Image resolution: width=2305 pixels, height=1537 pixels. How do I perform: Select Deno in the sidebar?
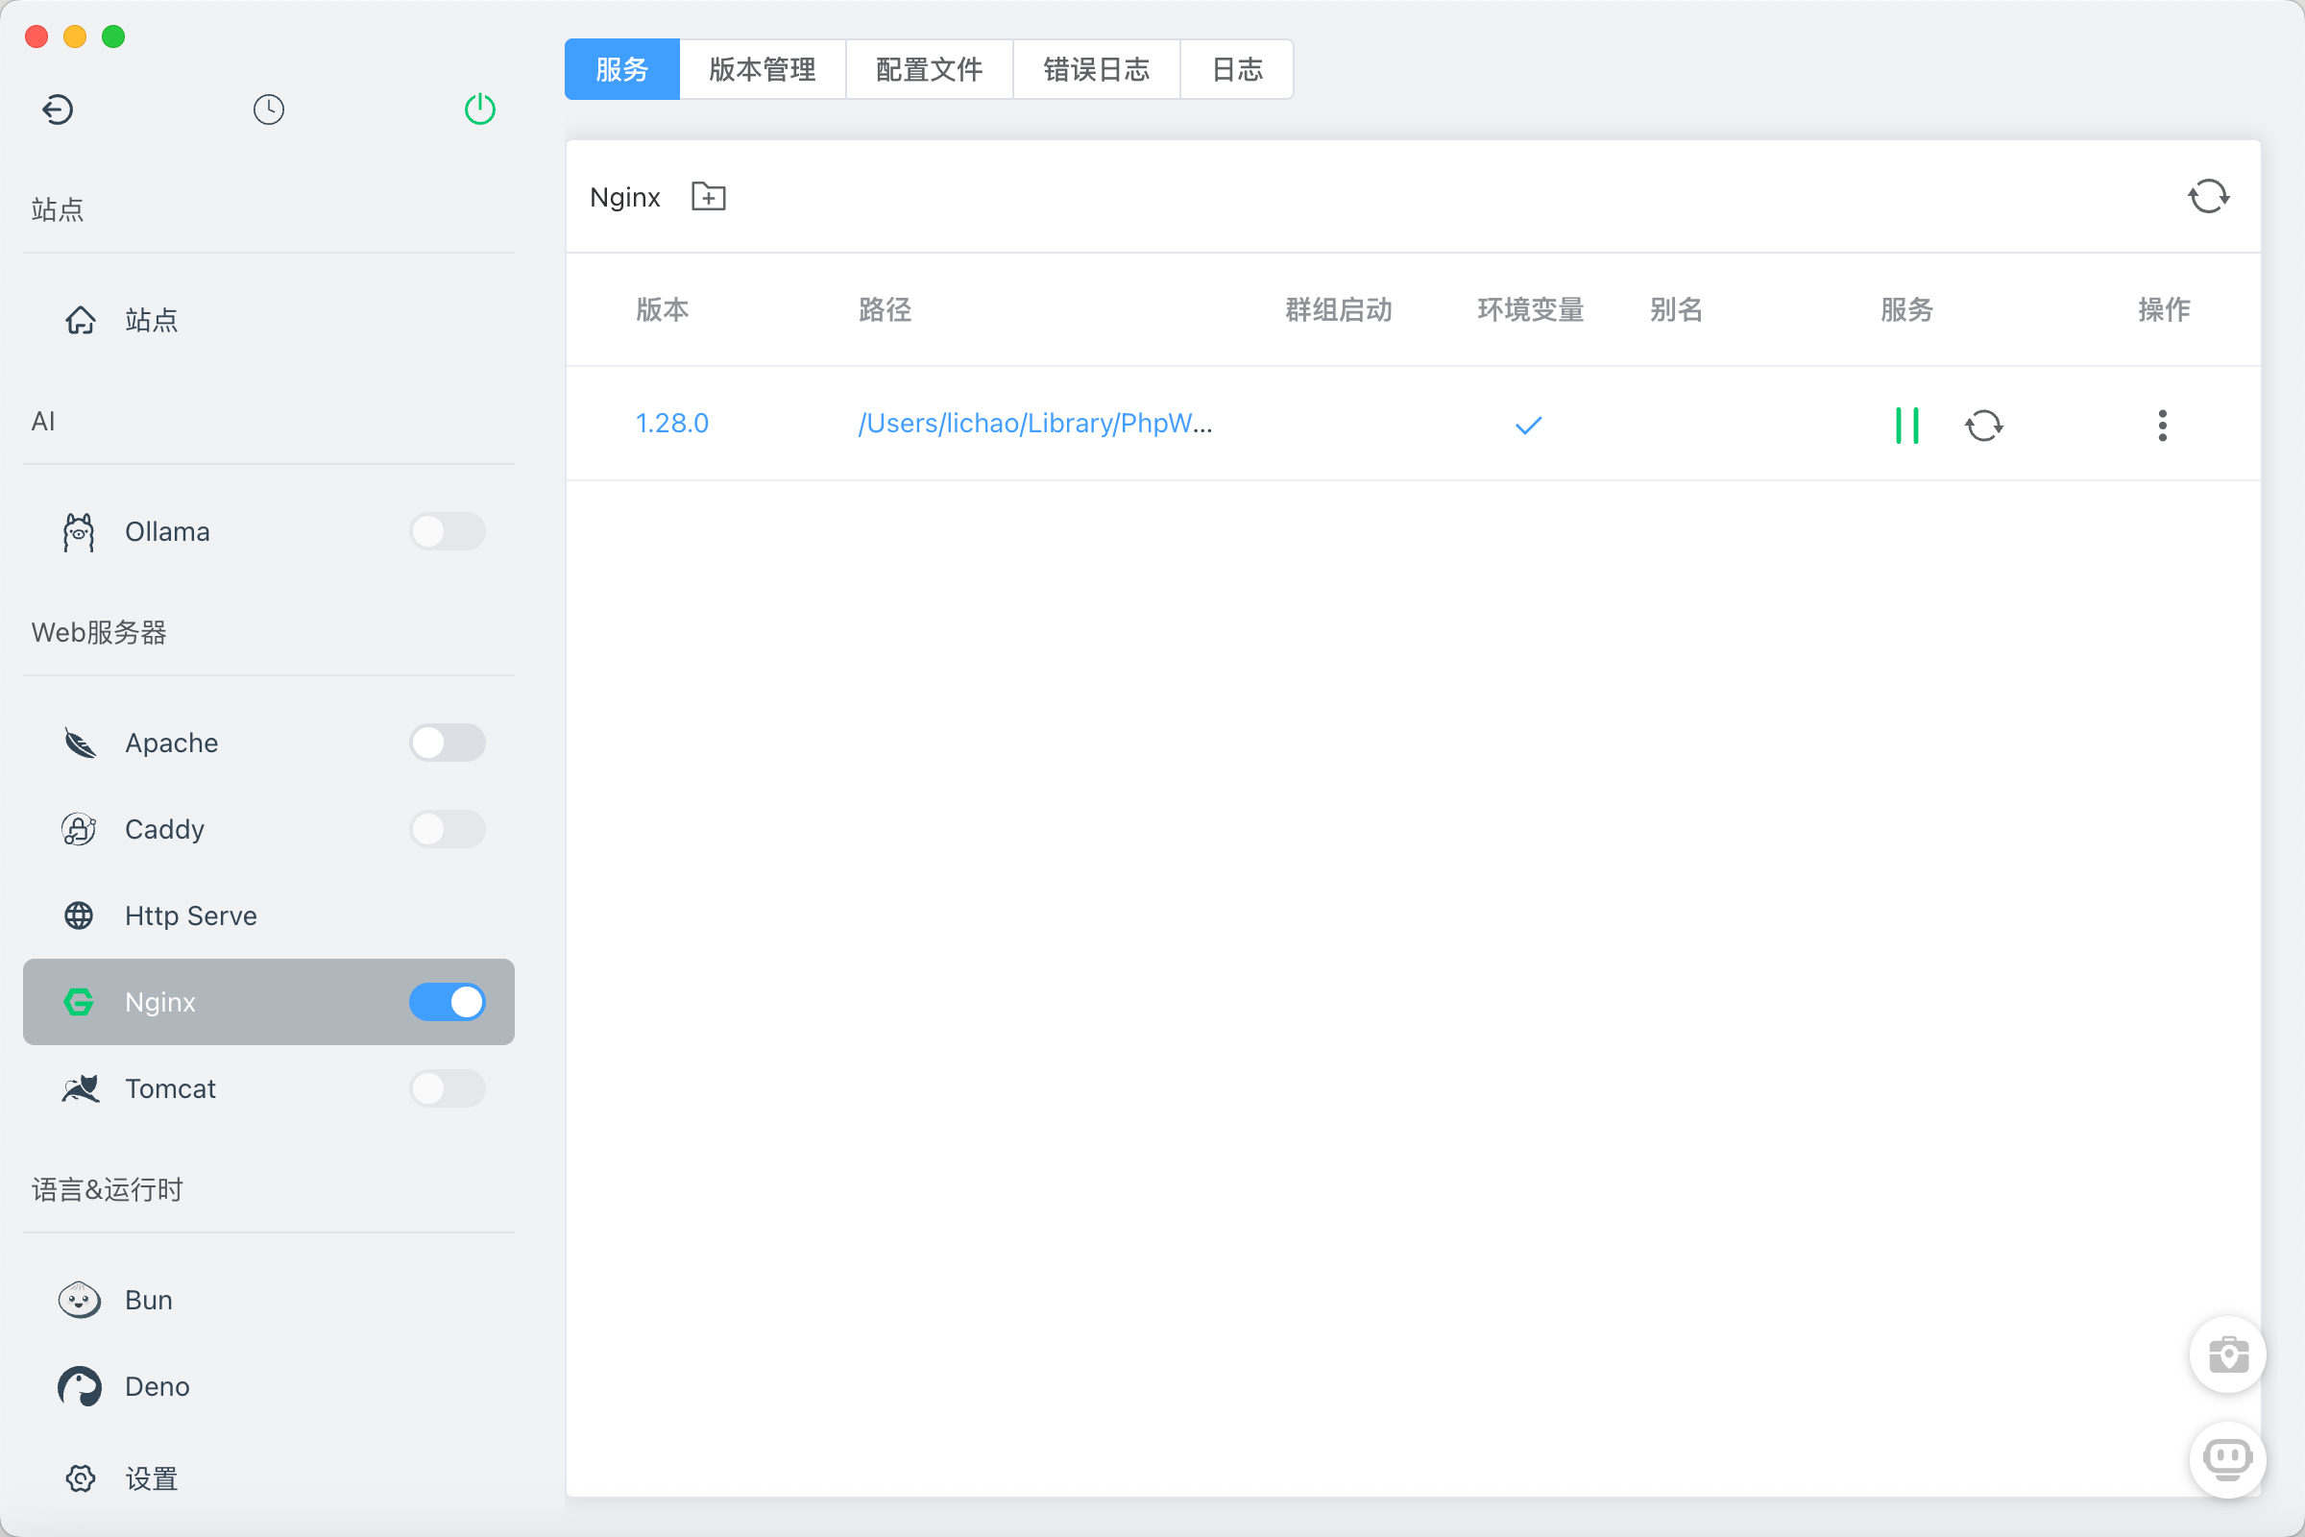coord(269,1386)
